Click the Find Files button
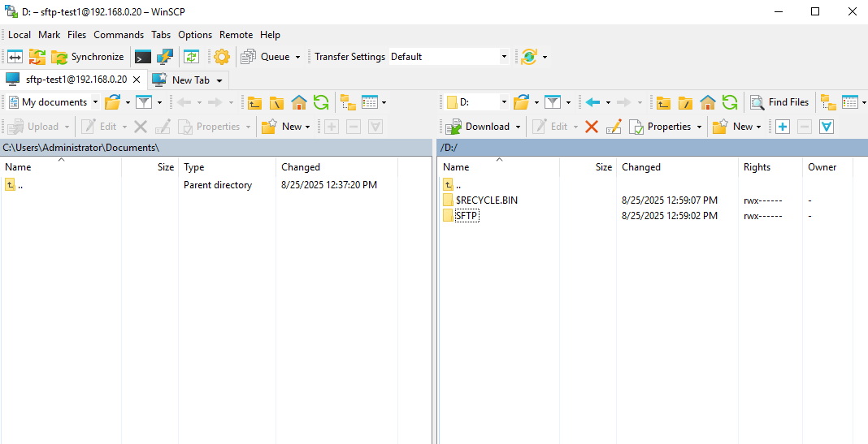The image size is (868, 444). pos(779,102)
